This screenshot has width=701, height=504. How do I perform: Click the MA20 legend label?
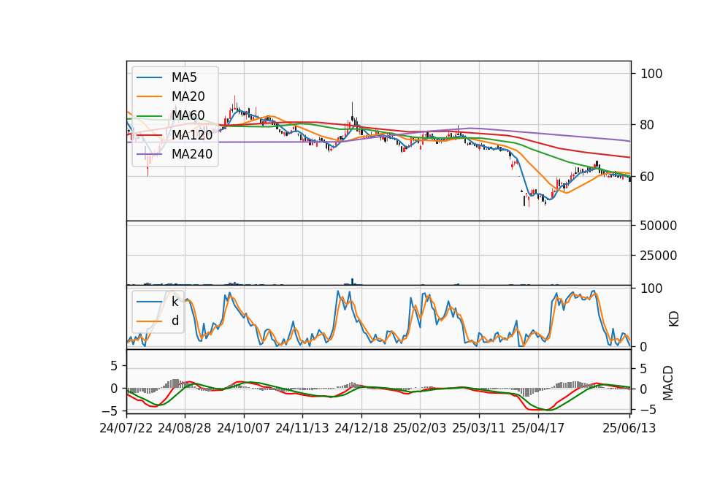point(188,96)
